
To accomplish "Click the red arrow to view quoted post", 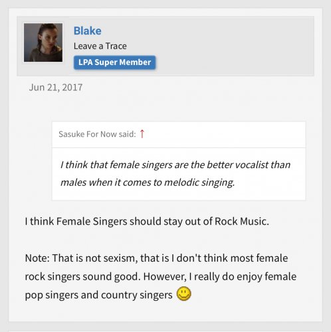I will click(142, 133).
